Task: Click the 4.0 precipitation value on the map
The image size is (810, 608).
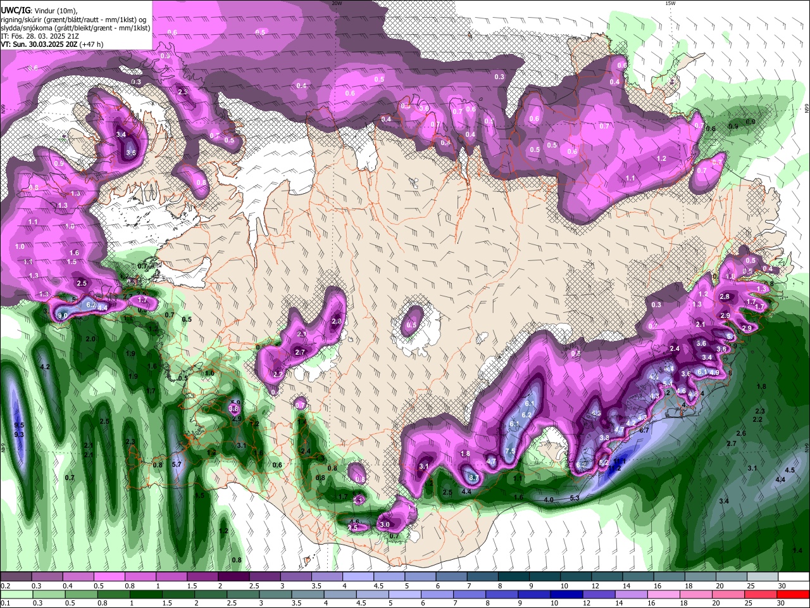Action: pos(549,500)
